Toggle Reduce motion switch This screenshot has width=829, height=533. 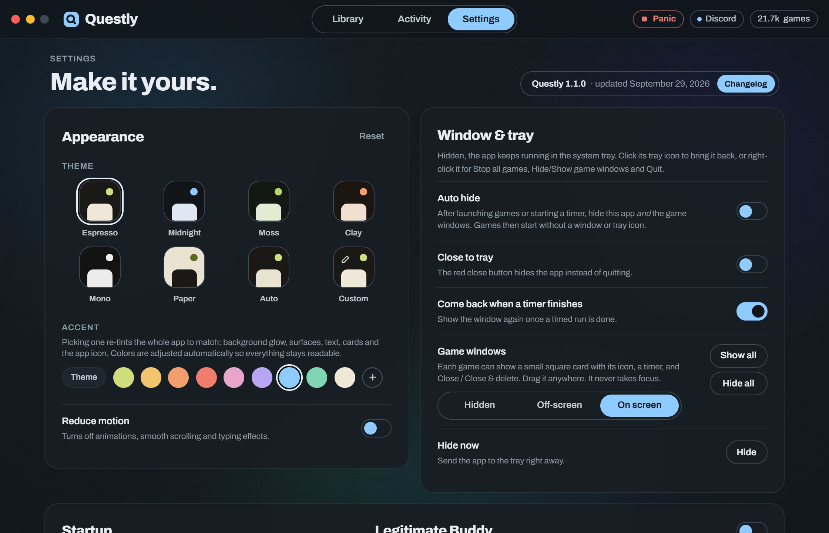(376, 428)
